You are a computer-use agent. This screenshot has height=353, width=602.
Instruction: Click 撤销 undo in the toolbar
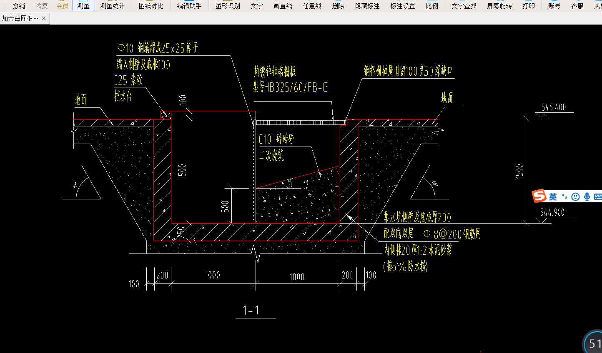[x=19, y=6]
